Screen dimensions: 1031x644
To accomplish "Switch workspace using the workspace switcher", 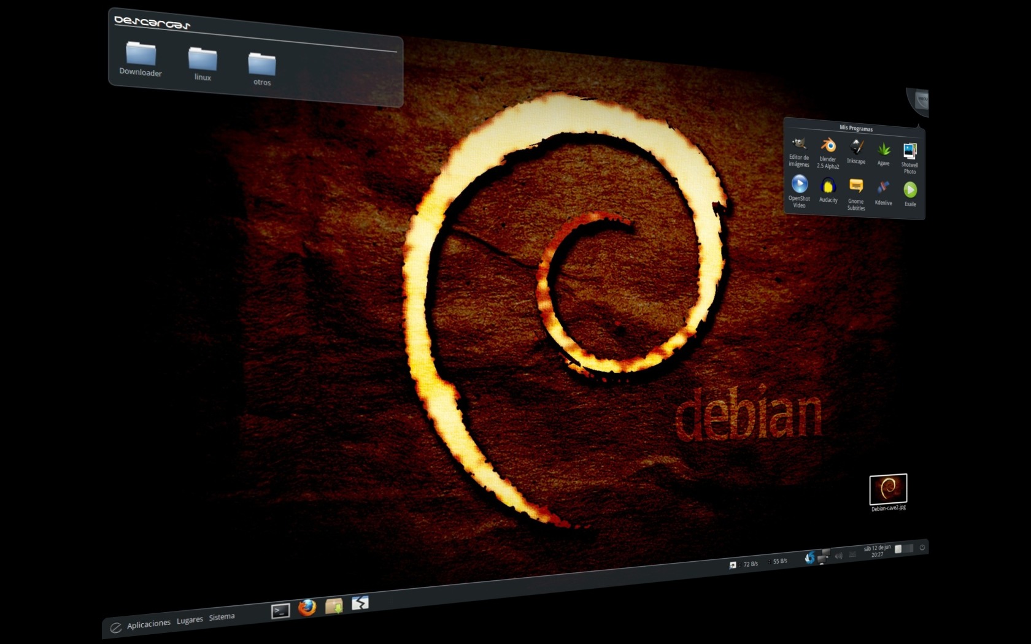I will pos(904,548).
